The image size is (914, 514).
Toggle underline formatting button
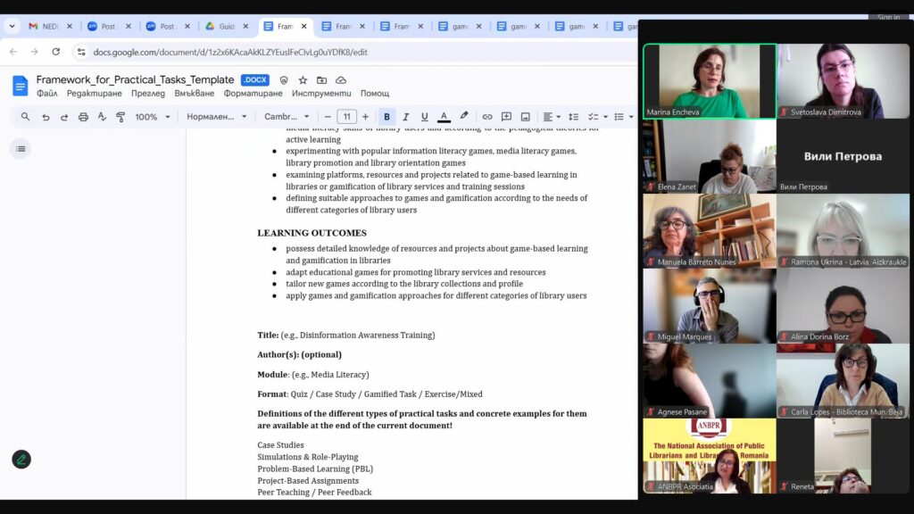[424, 117]
